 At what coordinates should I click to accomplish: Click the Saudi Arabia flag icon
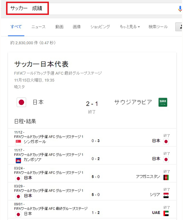tap(163, 102)
